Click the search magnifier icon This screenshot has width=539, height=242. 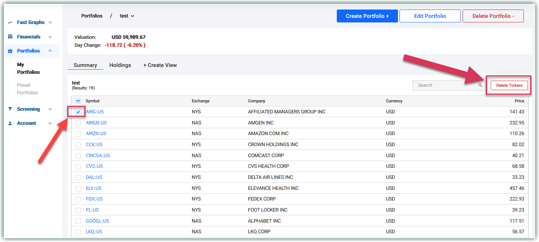click(480, 85)
